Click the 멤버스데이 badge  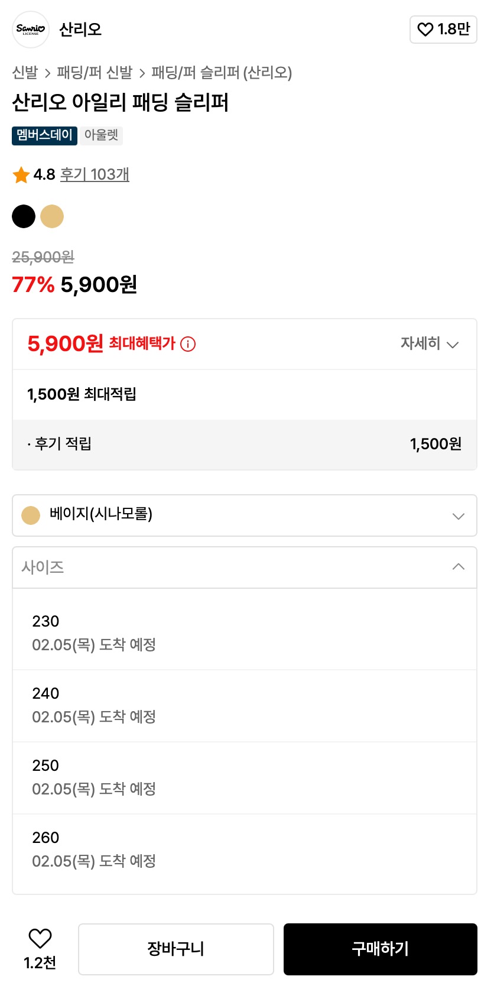(x=44, y=135)
